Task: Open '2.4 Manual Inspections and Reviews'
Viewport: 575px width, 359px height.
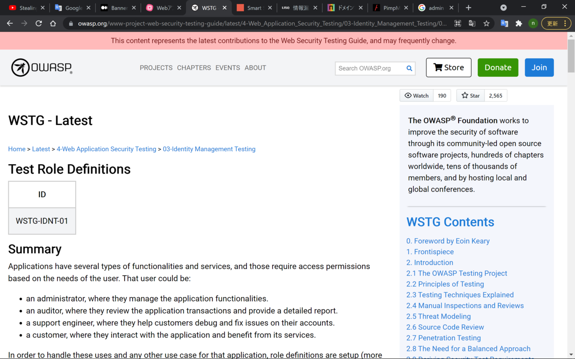Action: coord(465,305)
